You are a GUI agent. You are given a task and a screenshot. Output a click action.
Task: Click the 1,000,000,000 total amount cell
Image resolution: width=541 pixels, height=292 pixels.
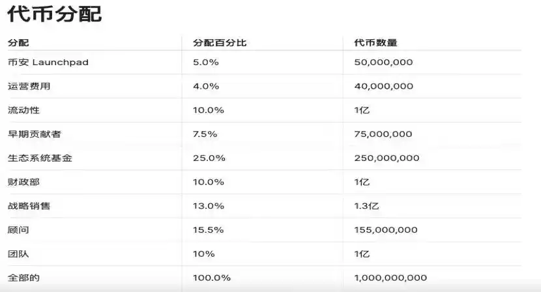(x=390, y=278)
